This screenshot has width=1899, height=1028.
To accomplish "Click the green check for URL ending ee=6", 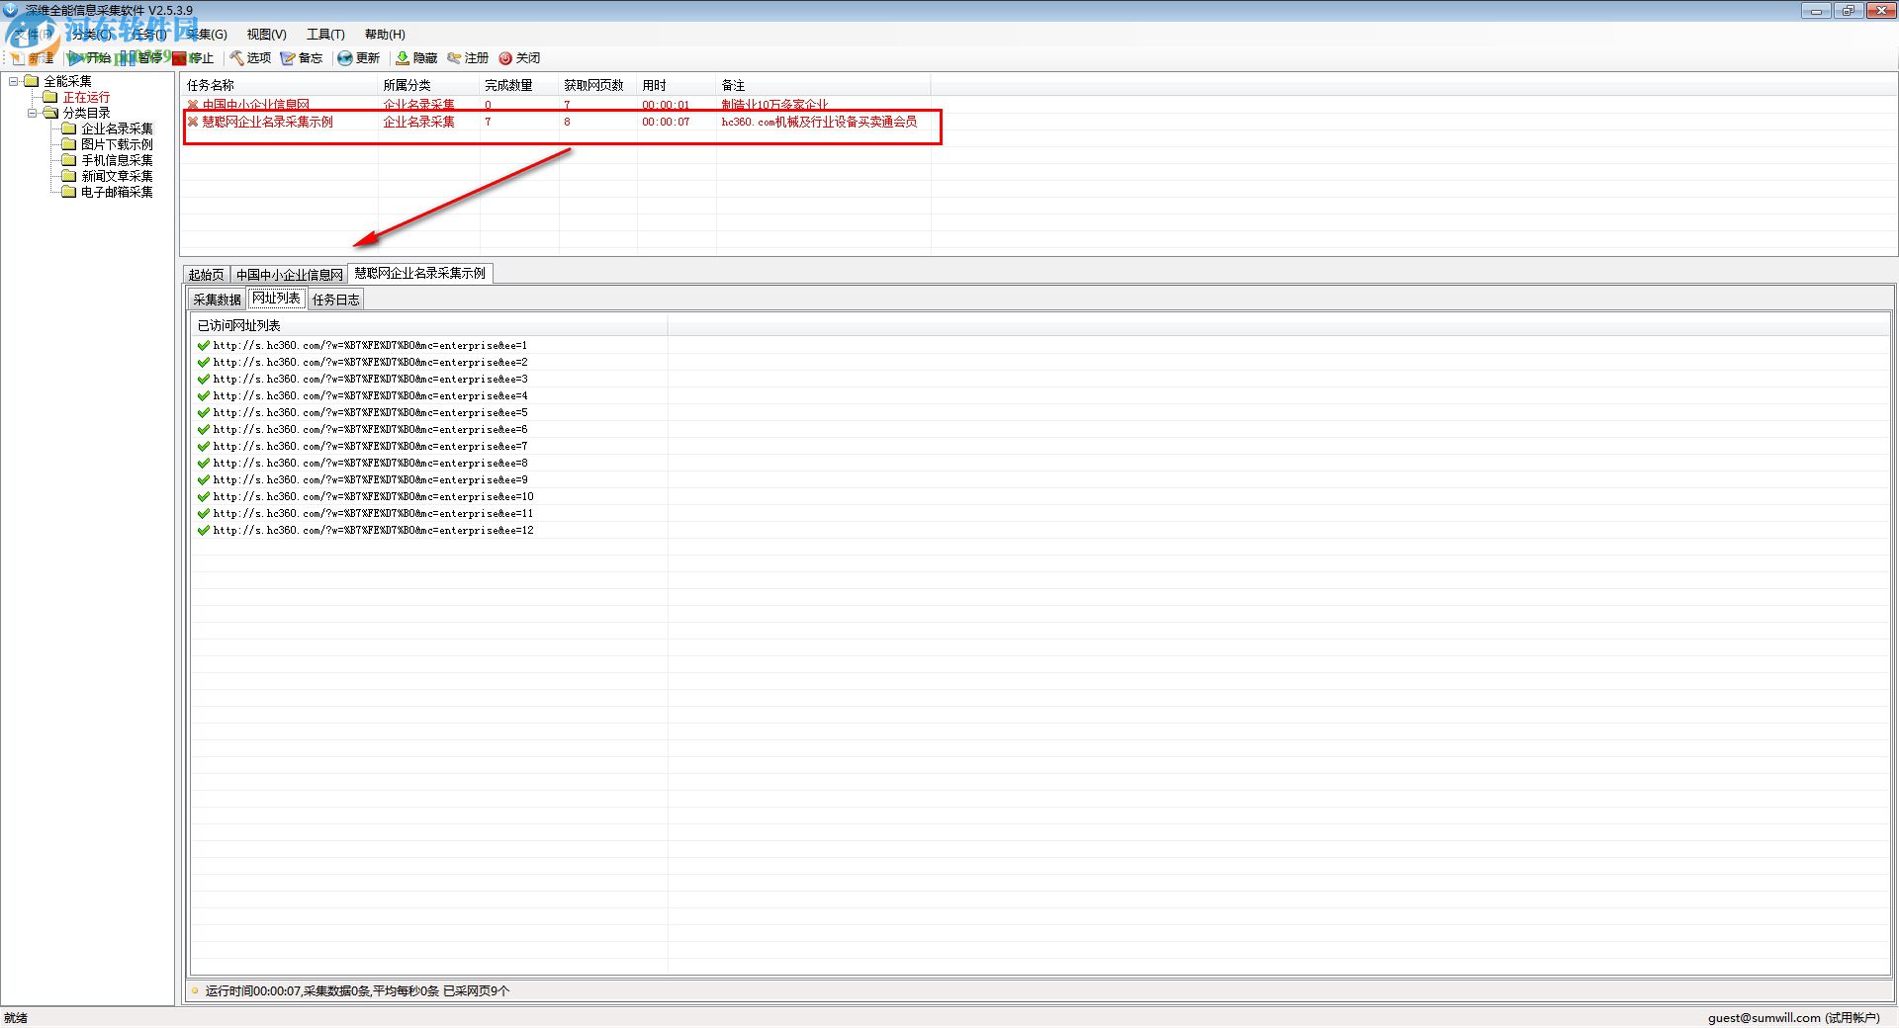I will [x=204, y=430].
